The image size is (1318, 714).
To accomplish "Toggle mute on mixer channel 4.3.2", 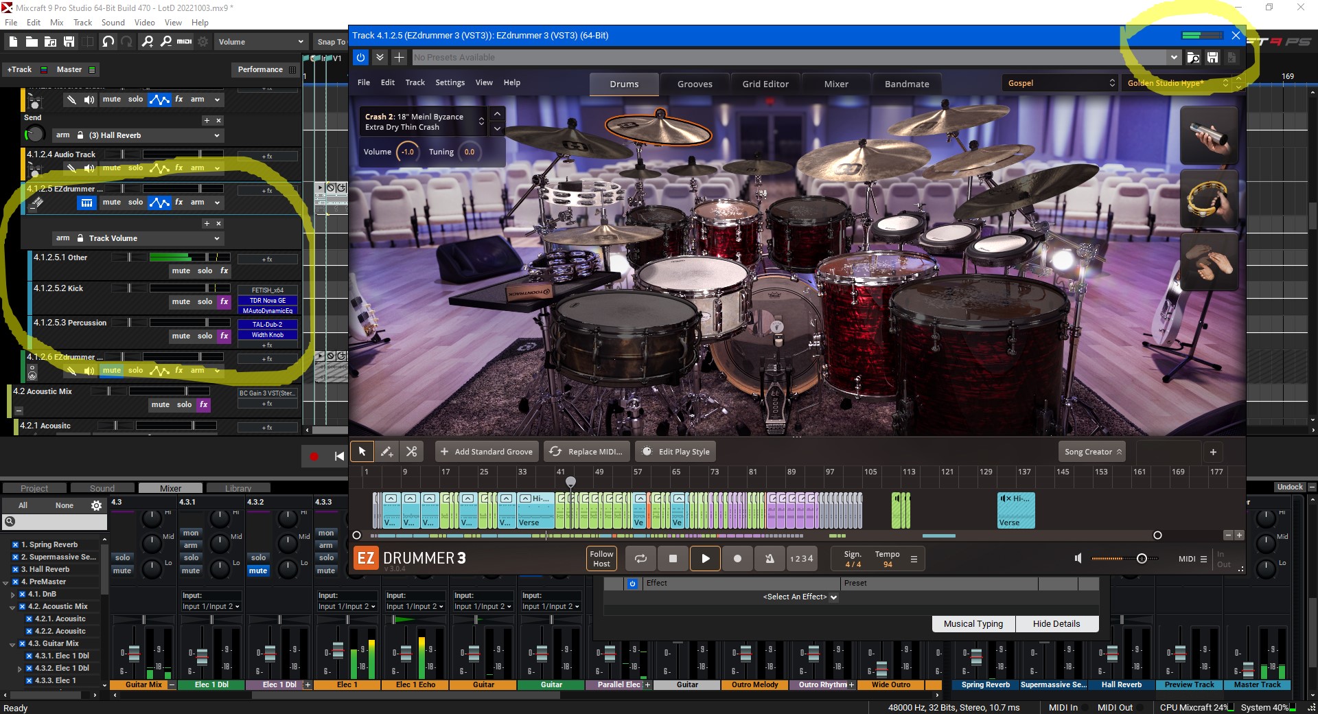I will click(x=258, y=571).
